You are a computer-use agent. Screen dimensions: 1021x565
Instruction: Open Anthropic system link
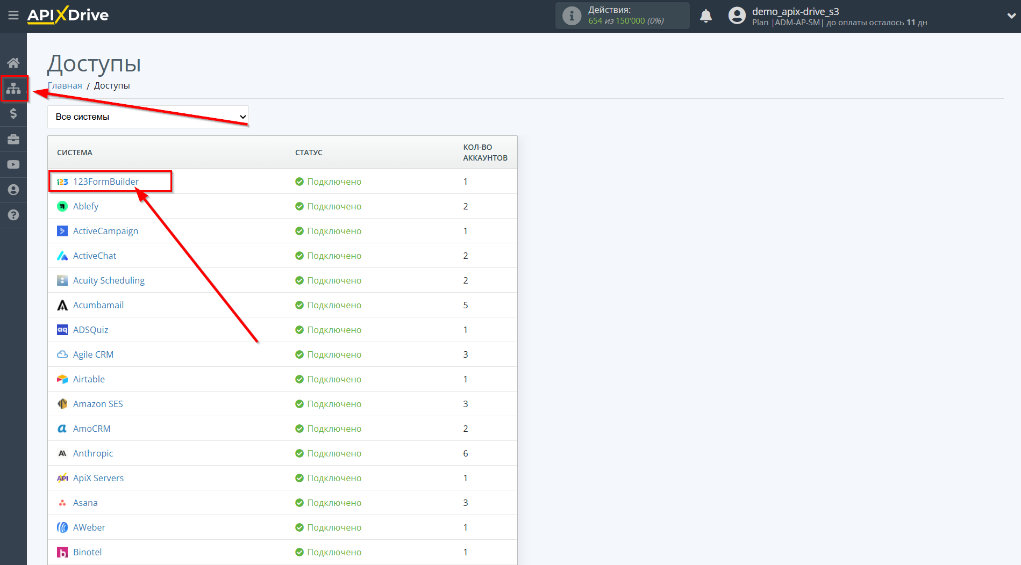pyautogui.click(x=93, y=453)
